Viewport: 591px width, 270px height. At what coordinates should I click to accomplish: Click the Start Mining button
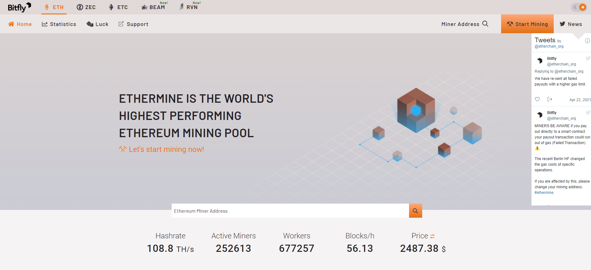[527, 24]
